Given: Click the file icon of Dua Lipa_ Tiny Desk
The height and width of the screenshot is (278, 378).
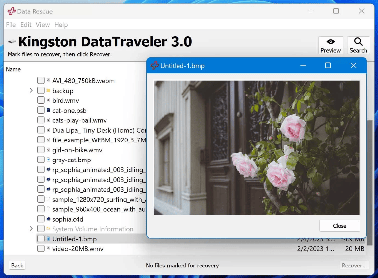Looking at the screenshot, I should (48, 130).
